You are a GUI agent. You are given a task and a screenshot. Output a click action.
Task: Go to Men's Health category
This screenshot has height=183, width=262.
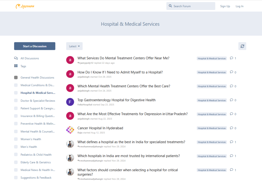[29, 147]
